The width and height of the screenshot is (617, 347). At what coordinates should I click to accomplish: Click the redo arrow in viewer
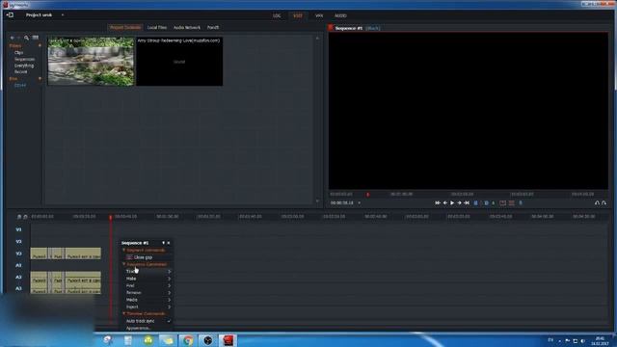coord(604,203)
